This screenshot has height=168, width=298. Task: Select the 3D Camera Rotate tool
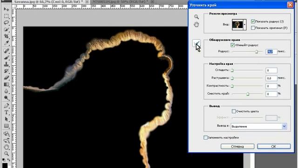pyautogui.click(x=6, y=140)
